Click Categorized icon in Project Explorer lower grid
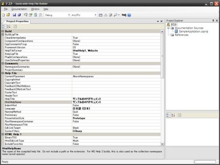220x165 pixels. tap(168, 115)
